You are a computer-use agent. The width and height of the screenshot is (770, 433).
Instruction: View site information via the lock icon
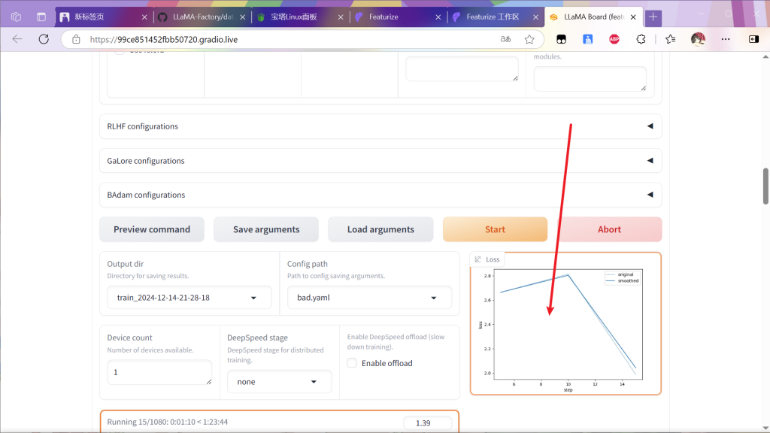(x=76, y=39)
